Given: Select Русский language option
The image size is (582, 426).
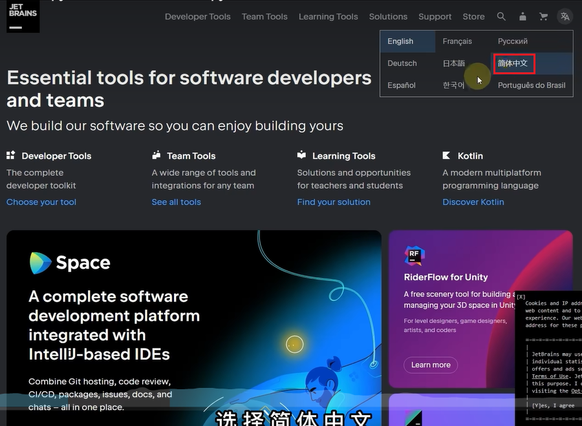Looking at the screenshot, I should coord(513,41).
